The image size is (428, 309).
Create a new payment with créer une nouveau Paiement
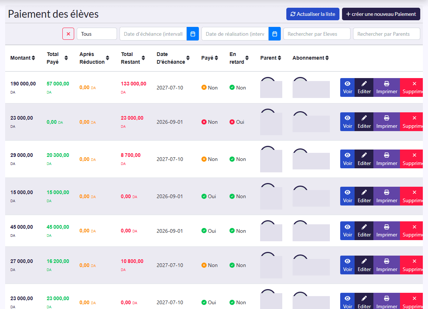click(x=381, y=14)
